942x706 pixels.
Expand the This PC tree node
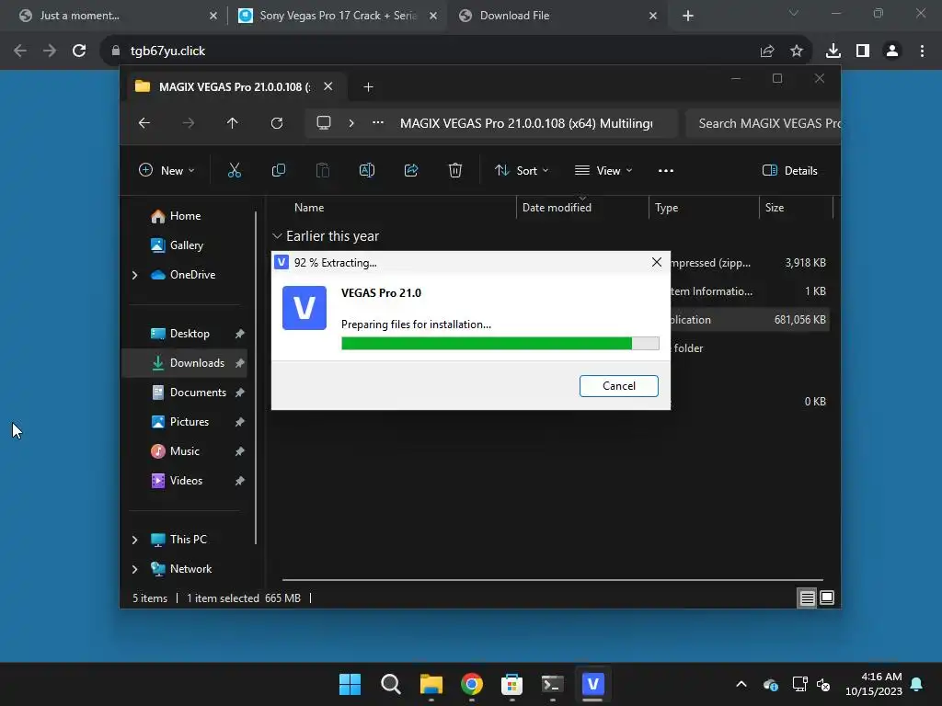(134, 539)
